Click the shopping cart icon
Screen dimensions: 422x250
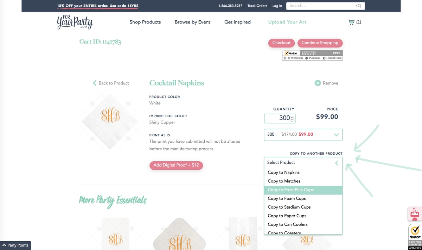point(351,22)
